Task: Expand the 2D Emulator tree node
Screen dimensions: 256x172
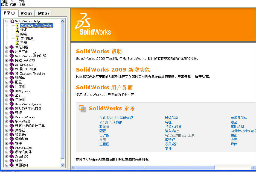Action: coord(7,65)
